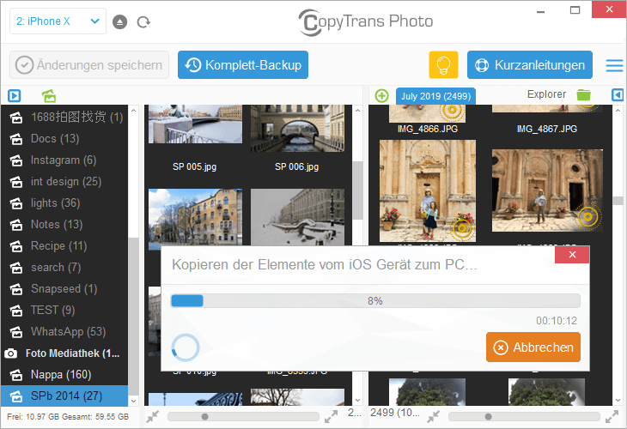Select Nappa (160) album
Image resolution: width=627 pixels, height=429 pixels.
64,375
